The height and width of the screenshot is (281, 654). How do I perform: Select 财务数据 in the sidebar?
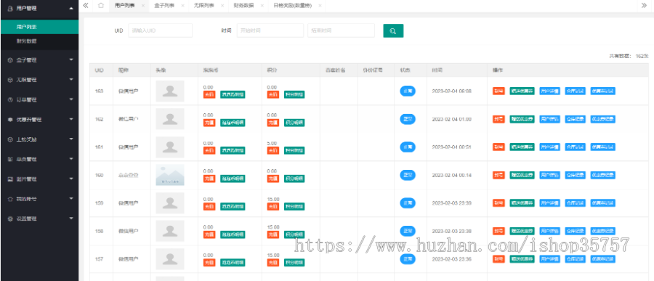pos(39,41)
